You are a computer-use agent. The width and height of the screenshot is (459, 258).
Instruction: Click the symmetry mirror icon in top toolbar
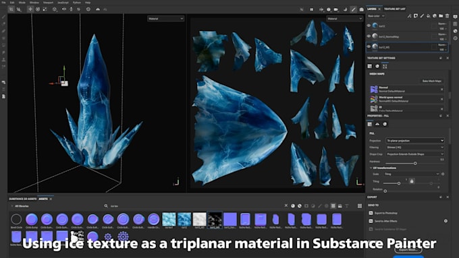pos(64,9)
